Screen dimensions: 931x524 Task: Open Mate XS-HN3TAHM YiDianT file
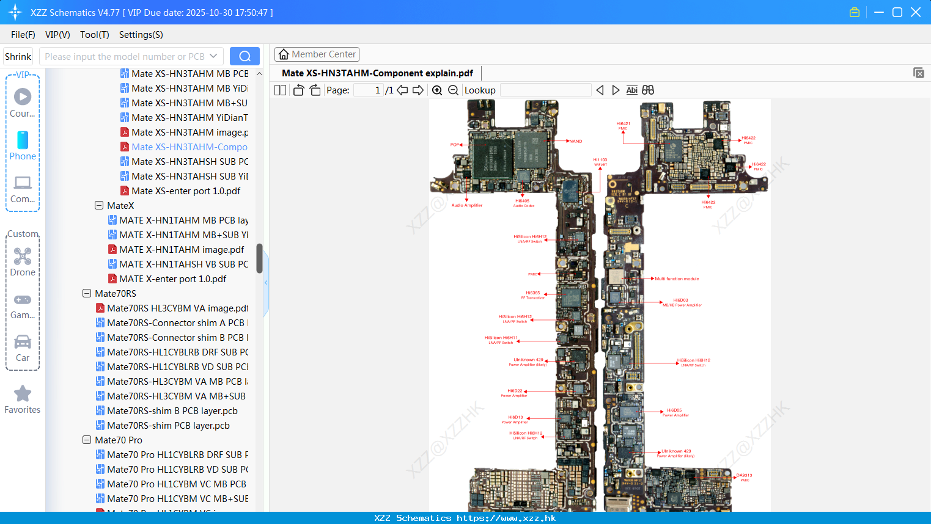pos(184,118)
